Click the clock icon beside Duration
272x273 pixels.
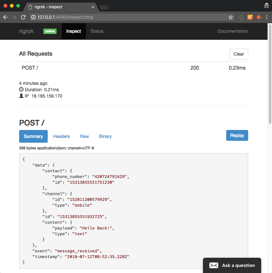click(x=21, y=89)
